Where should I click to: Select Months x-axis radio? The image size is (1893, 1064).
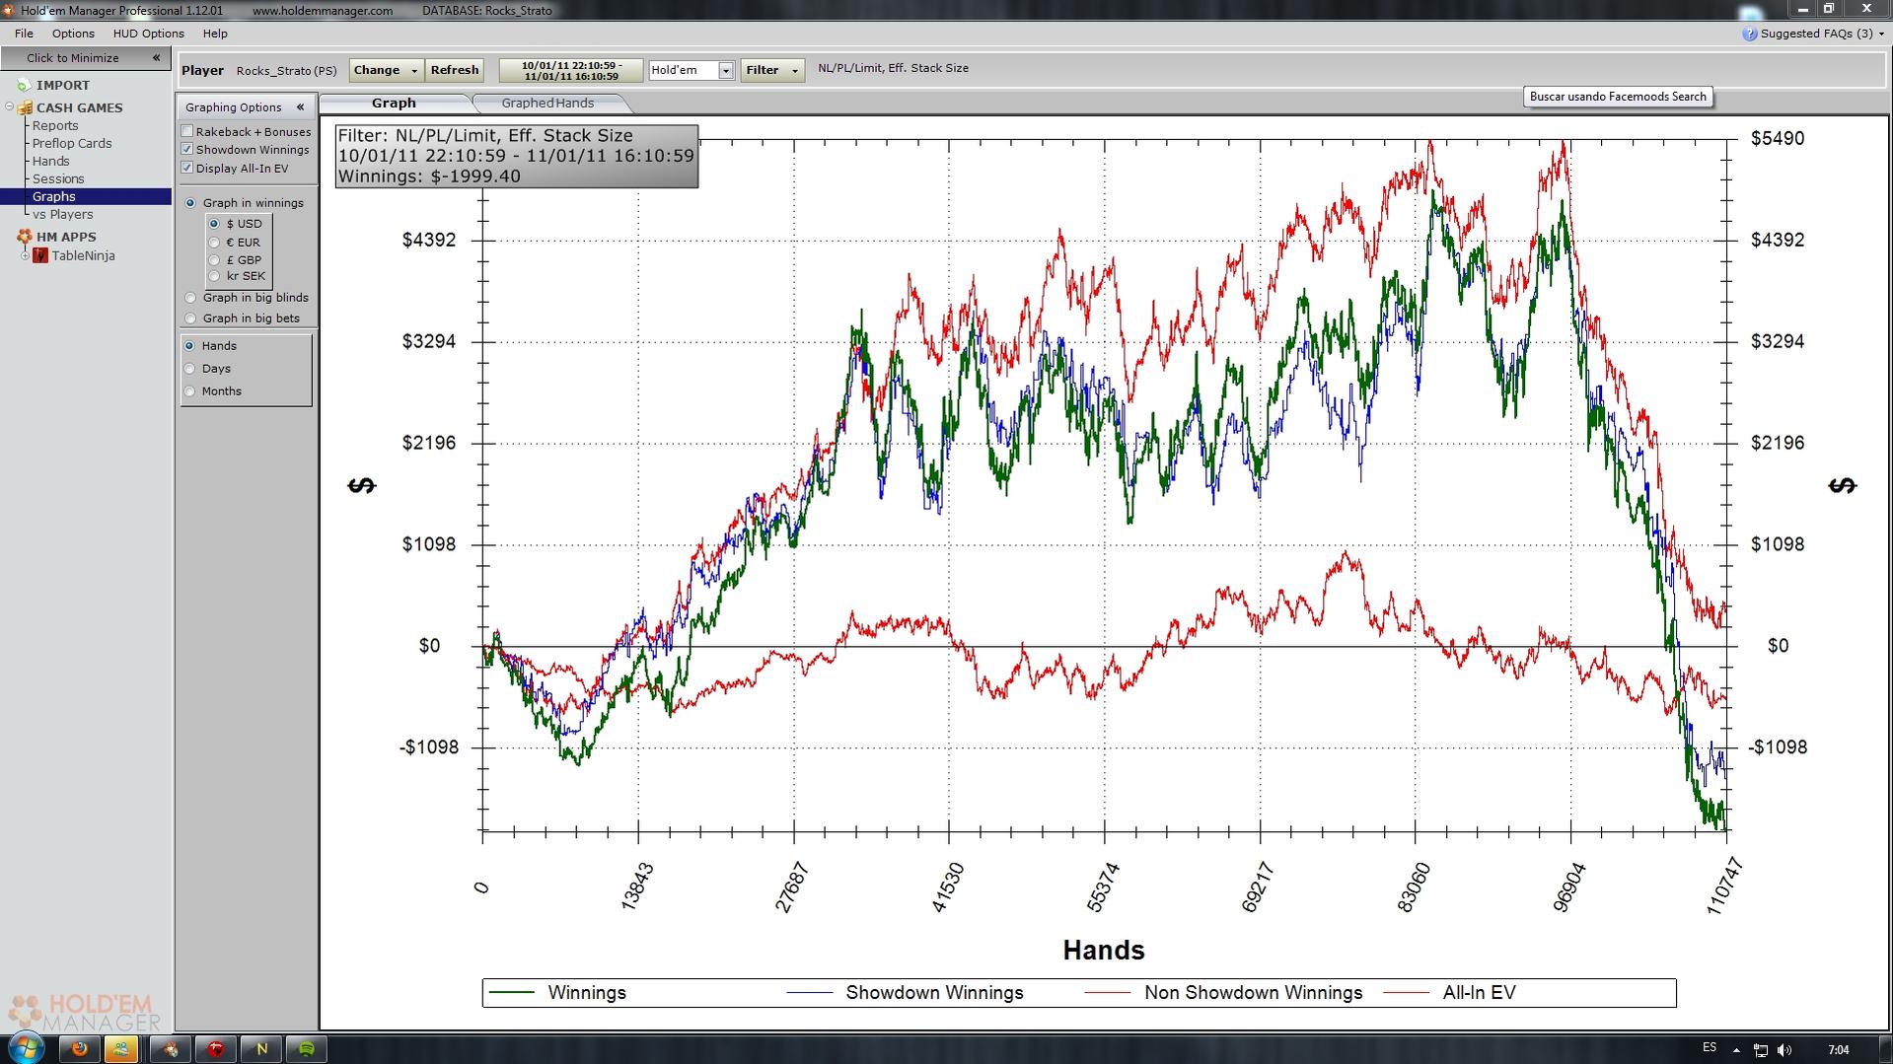tap(190, 391)
